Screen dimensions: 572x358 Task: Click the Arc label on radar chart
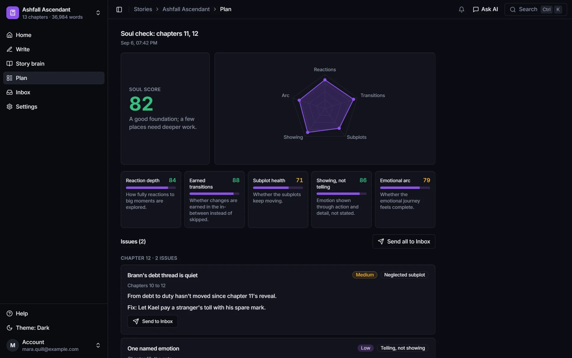(285, 95)
